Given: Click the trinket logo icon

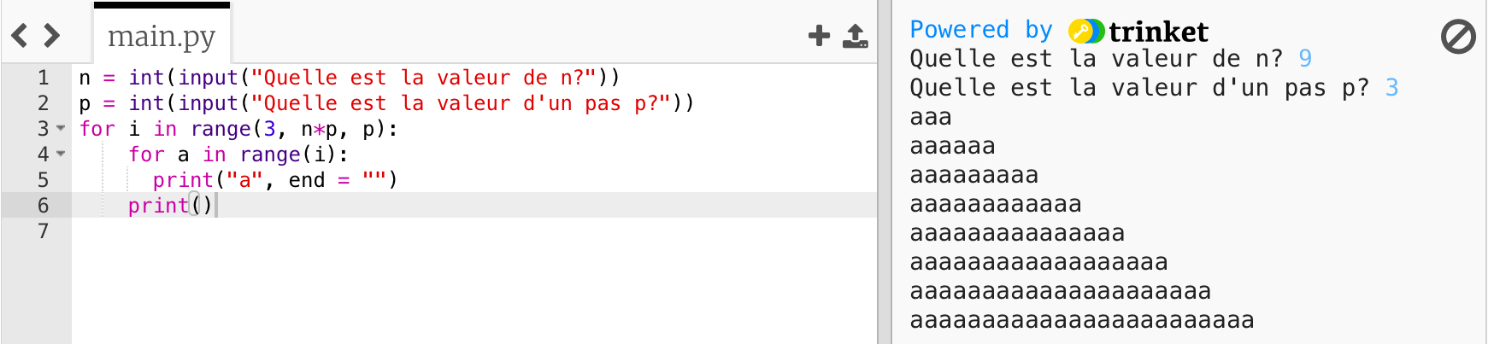Looking at the screenshot, I should pos(1086,32).
